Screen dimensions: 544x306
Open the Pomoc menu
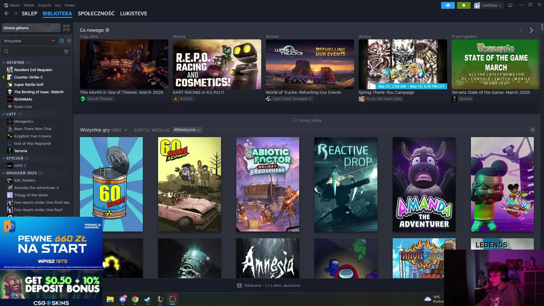[x=70, y=5]
